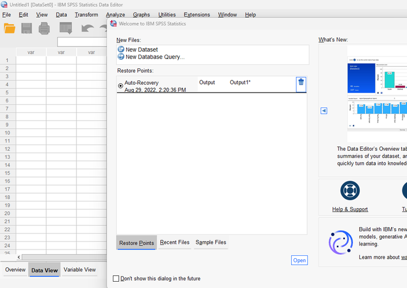This screenshot has width=407, height=288.
Task: Select row 10 header in Data Editor
Action: tap(7, 133)
